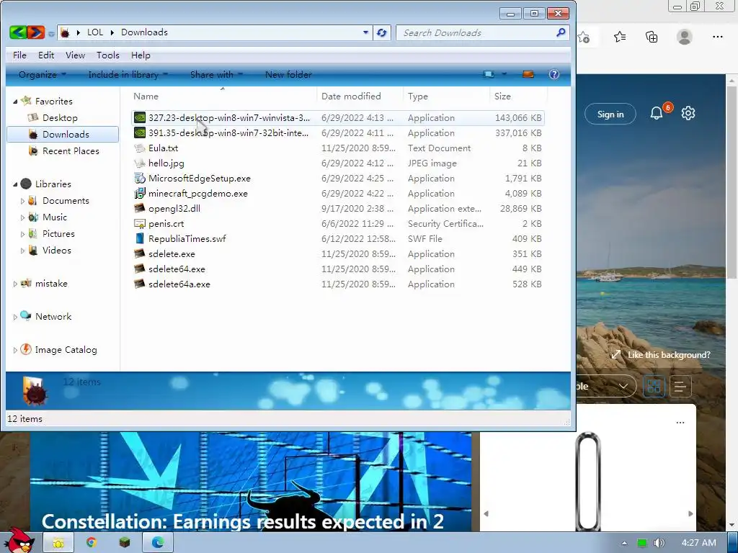Open address bar history dropdown arrow
This screenshot has height=553, width=738.
(x=365, y=32)
